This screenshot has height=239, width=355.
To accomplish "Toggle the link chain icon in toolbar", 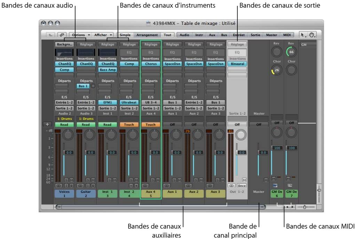I will click(62, 35).
